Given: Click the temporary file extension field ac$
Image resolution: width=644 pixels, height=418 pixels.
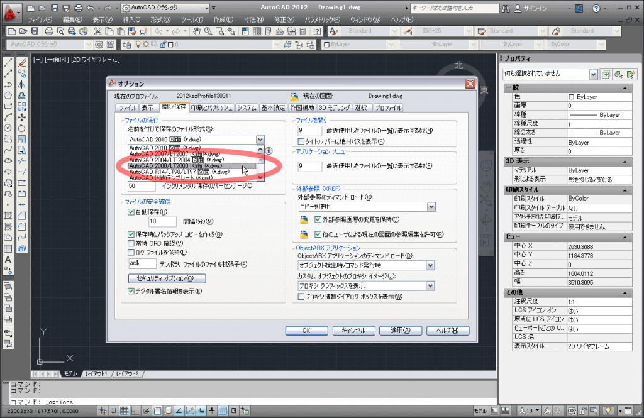Looking at the screenshot, I should coord(142,263).
